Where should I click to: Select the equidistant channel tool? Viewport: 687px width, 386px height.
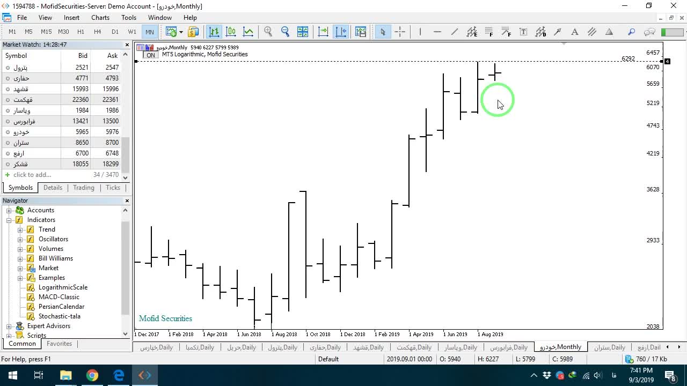pyautogui.click(x=472, y=32)
